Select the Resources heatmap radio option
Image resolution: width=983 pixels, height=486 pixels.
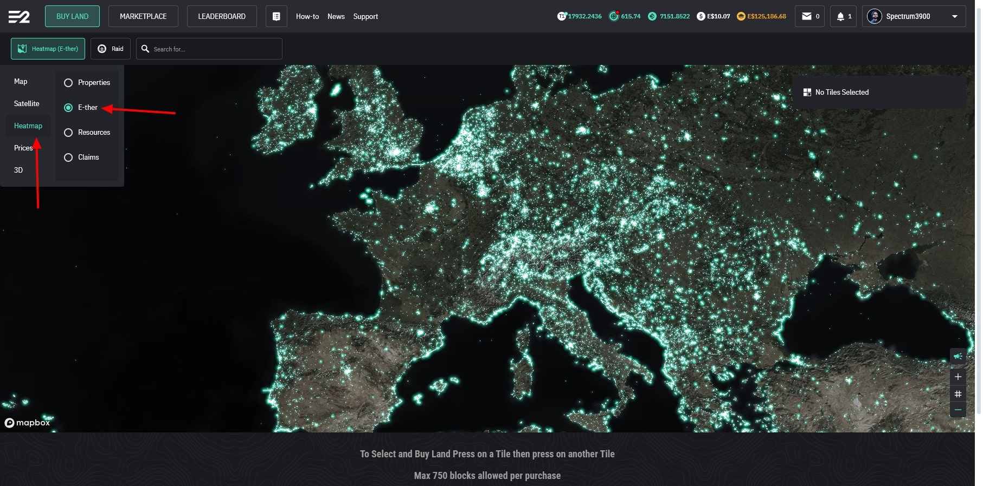pyautogui.click(x=68, y=133)
